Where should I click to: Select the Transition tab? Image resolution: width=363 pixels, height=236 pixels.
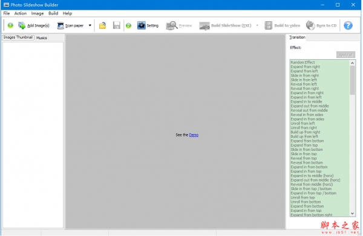297,37
